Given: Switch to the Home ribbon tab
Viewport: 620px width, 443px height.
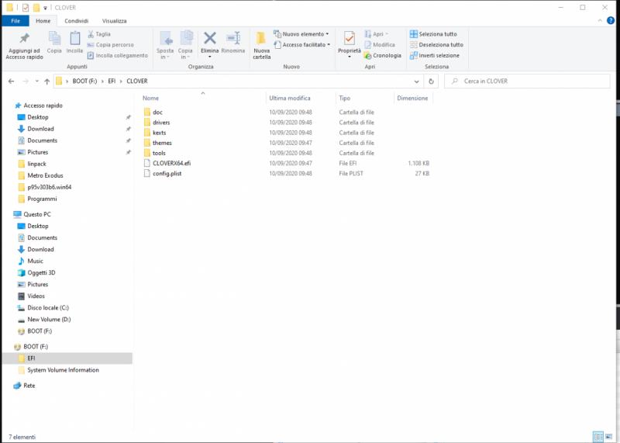Looking at the screenshot, I should [43, 21].
